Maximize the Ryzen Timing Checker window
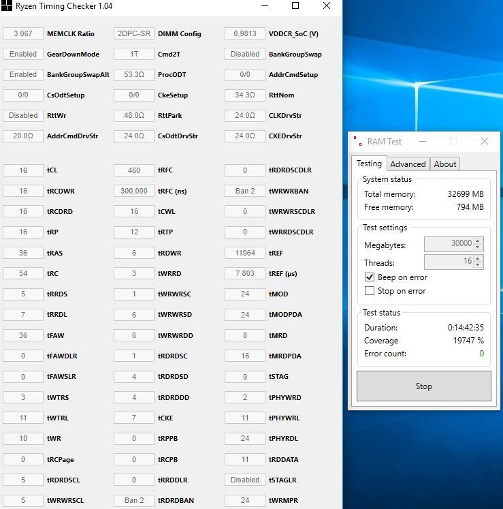 [x=295, y=5]
